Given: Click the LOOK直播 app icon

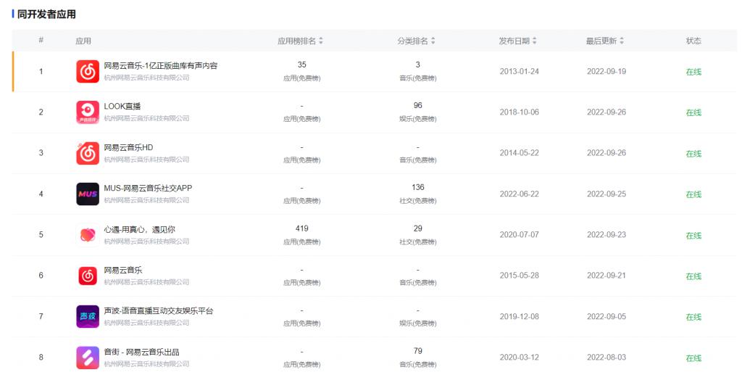Looking at the screenshot, I should pos(88,112).
